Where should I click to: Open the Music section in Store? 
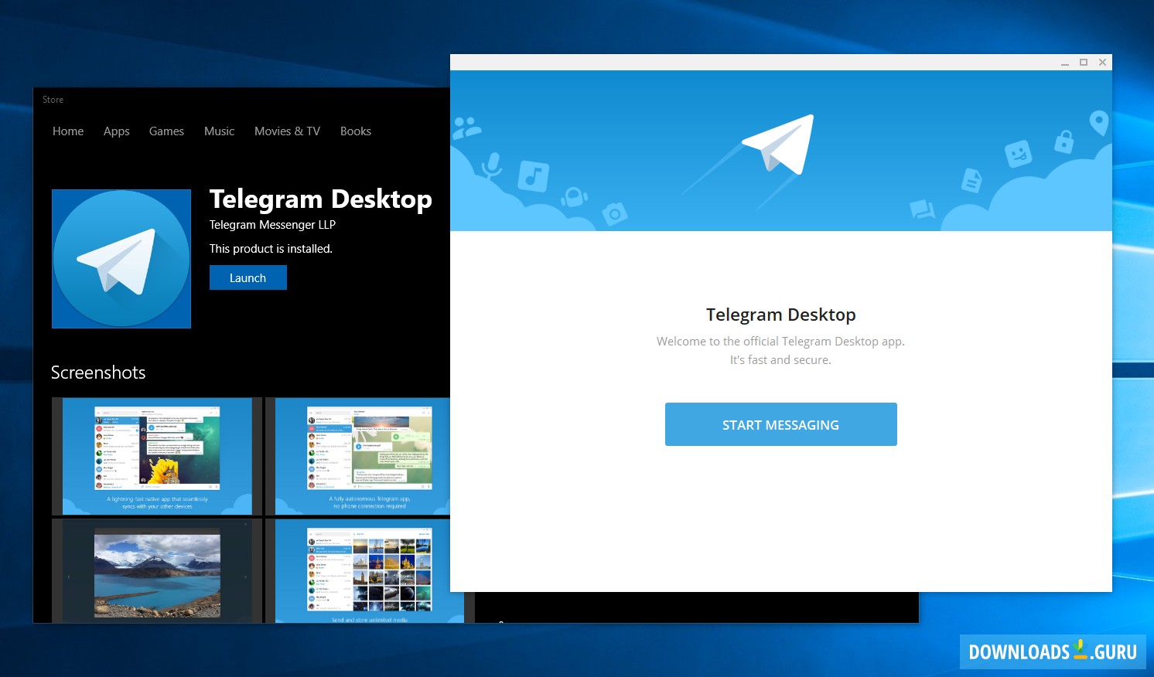pos(219,131)
